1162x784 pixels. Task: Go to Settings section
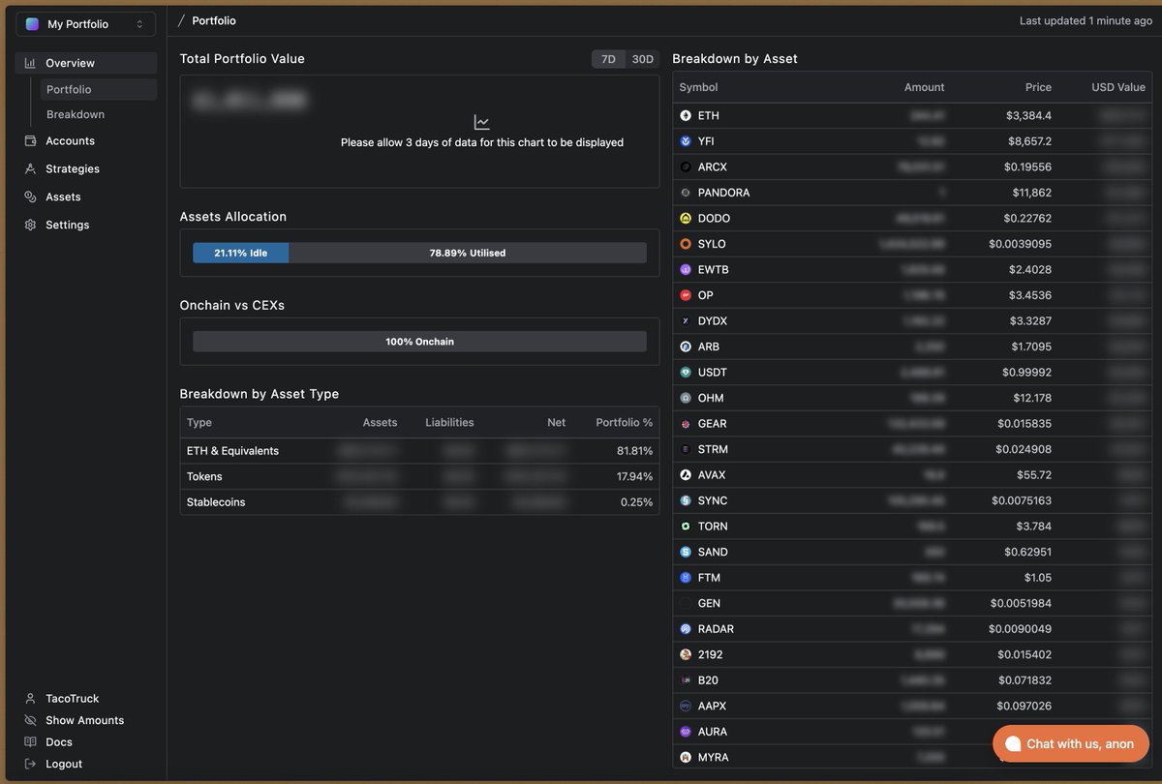pos(67,225)
